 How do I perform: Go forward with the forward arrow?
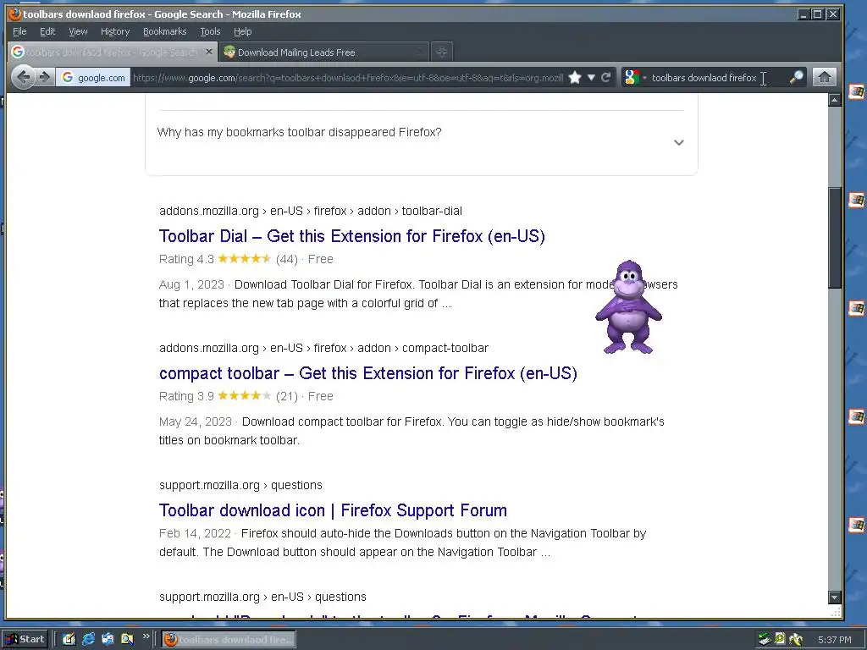[44, 77]
